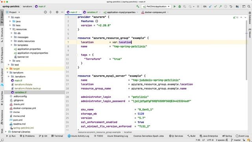
Task: Toggle tool window bars icon bottom-left
Action: (x=2, y=140)
